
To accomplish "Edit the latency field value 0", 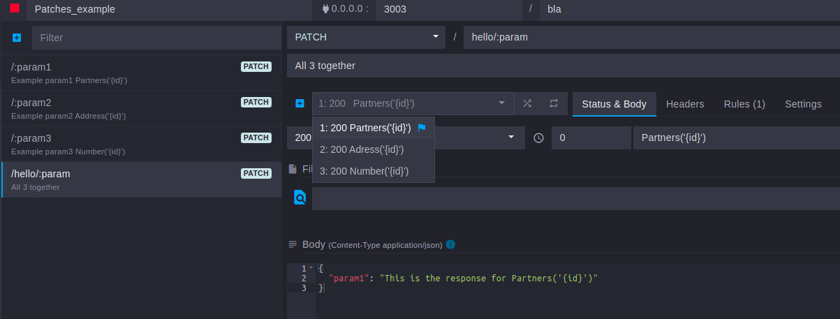I will [591, 138].
